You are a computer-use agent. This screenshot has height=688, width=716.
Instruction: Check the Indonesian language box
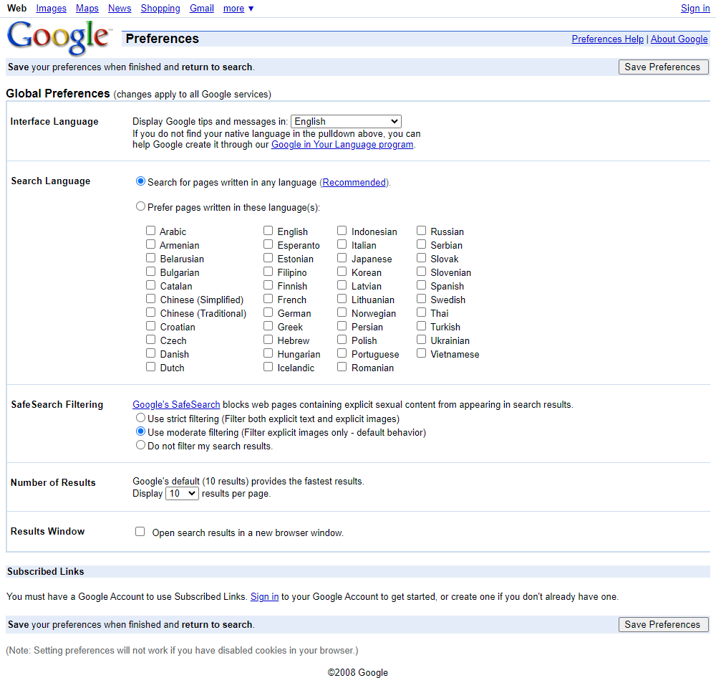(342, 230)
